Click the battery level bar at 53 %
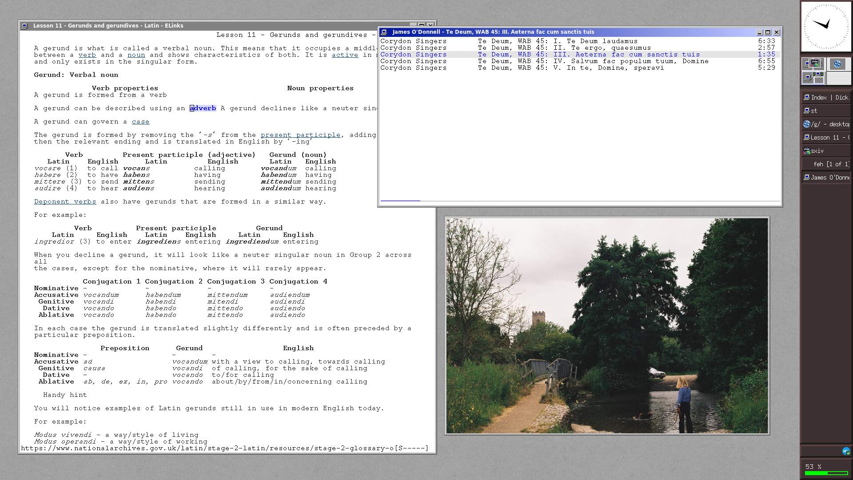Screen dimensions: 853x480 pos(826,473)
